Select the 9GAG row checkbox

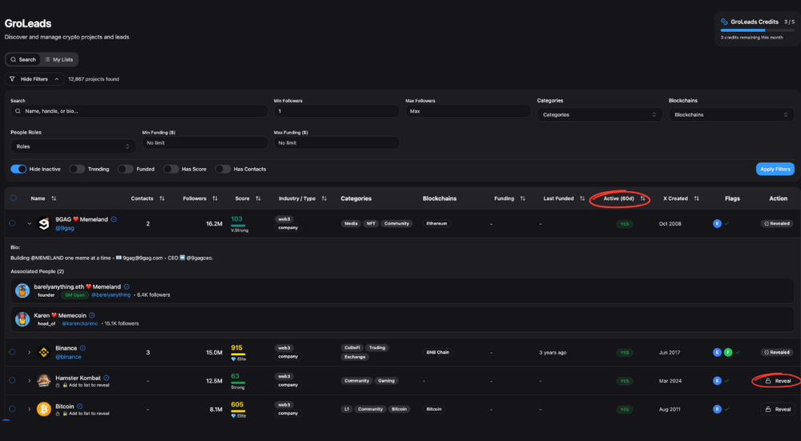tap(12, 223)
